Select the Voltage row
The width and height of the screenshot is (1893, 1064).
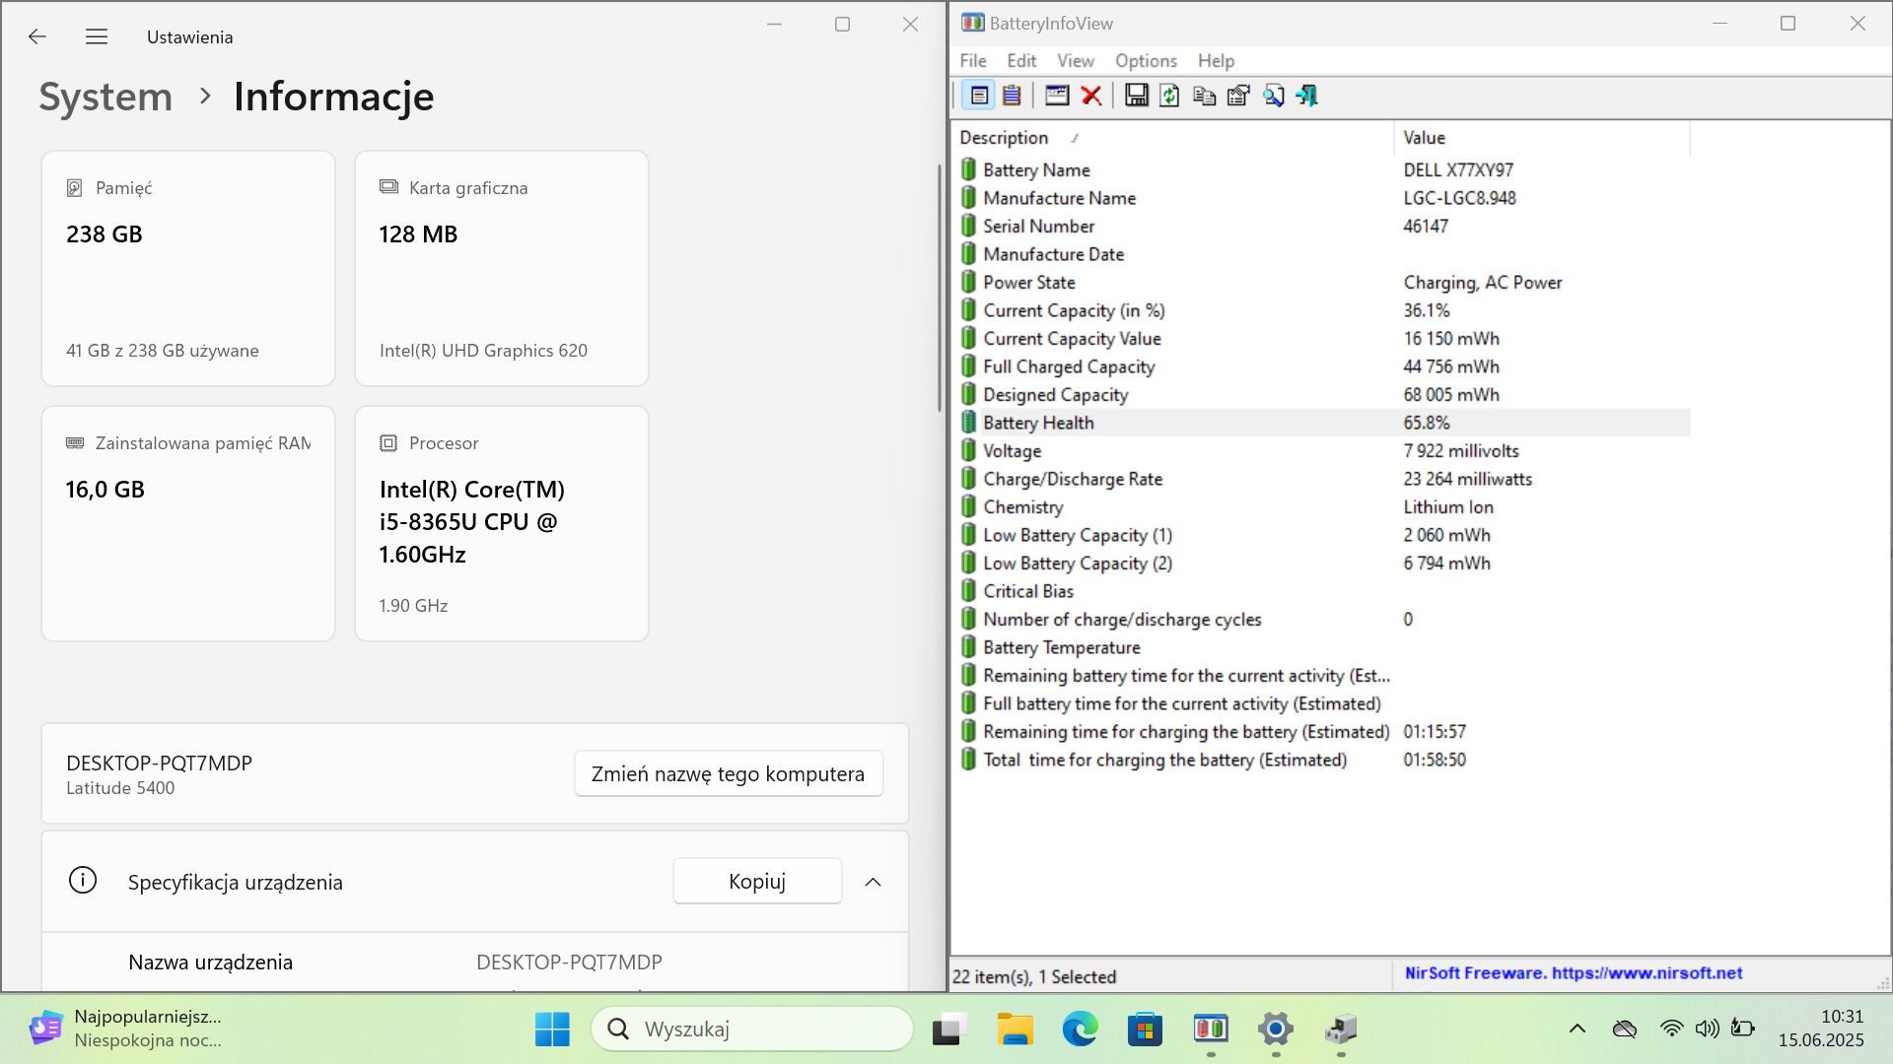1321,451
